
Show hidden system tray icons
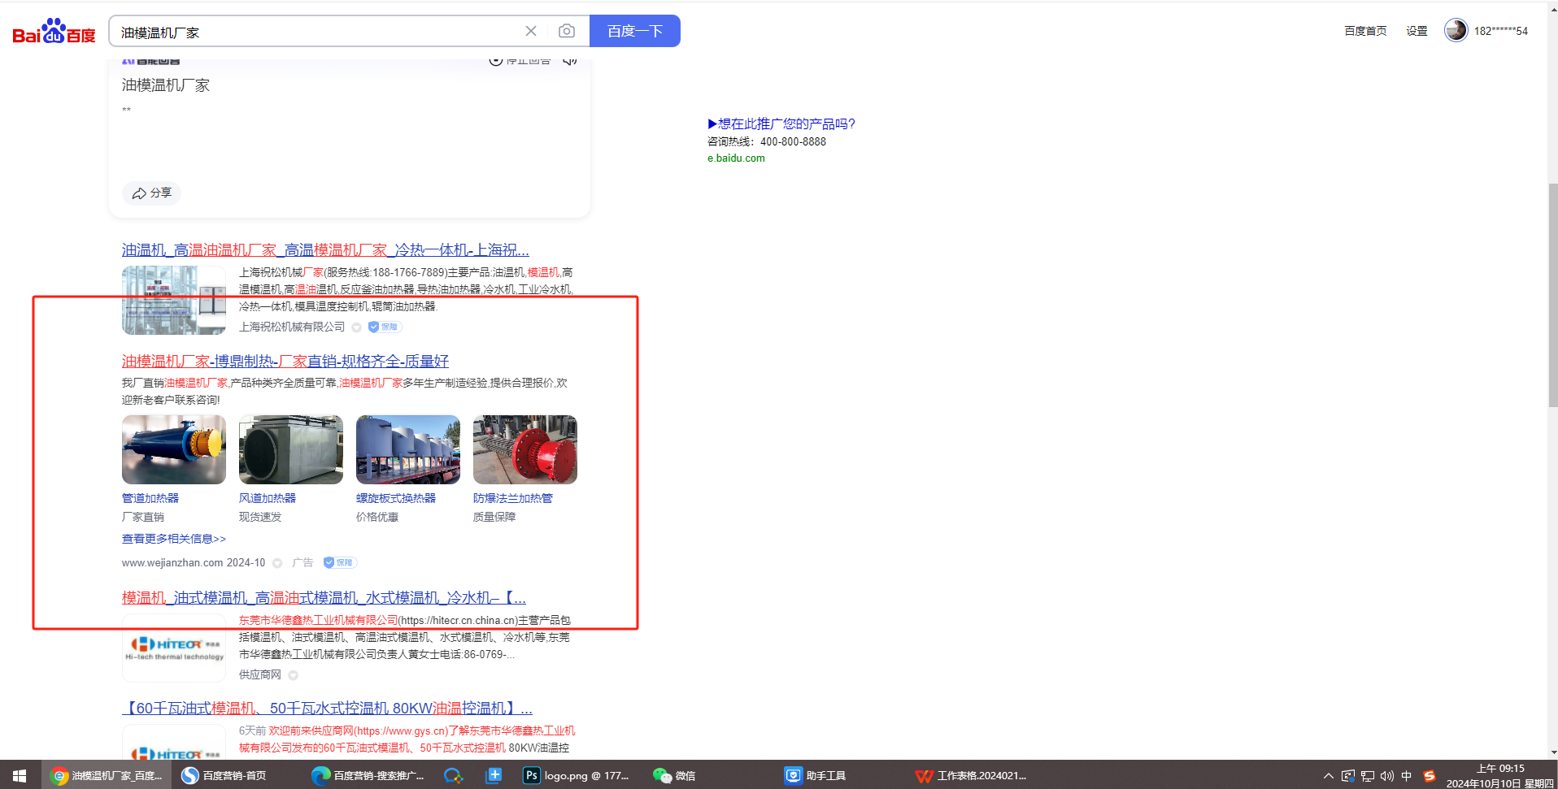tap(1329, 776)
